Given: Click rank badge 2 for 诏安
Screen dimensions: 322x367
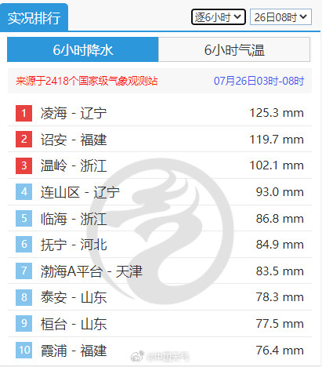Looking at the screenshot, I should point(24,140).
